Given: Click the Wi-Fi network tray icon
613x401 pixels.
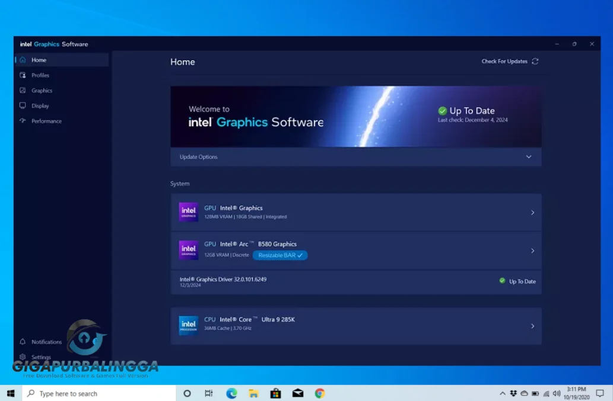Looking at the screenshot, I should [546, 393].
